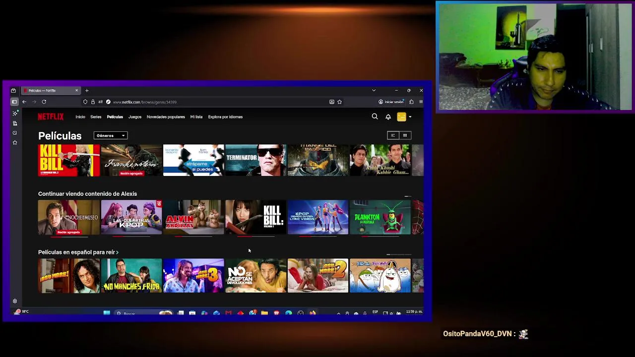Open the Bookmarks star in sidebar
The height and width of the screenshot is (357, 635).
15,143
